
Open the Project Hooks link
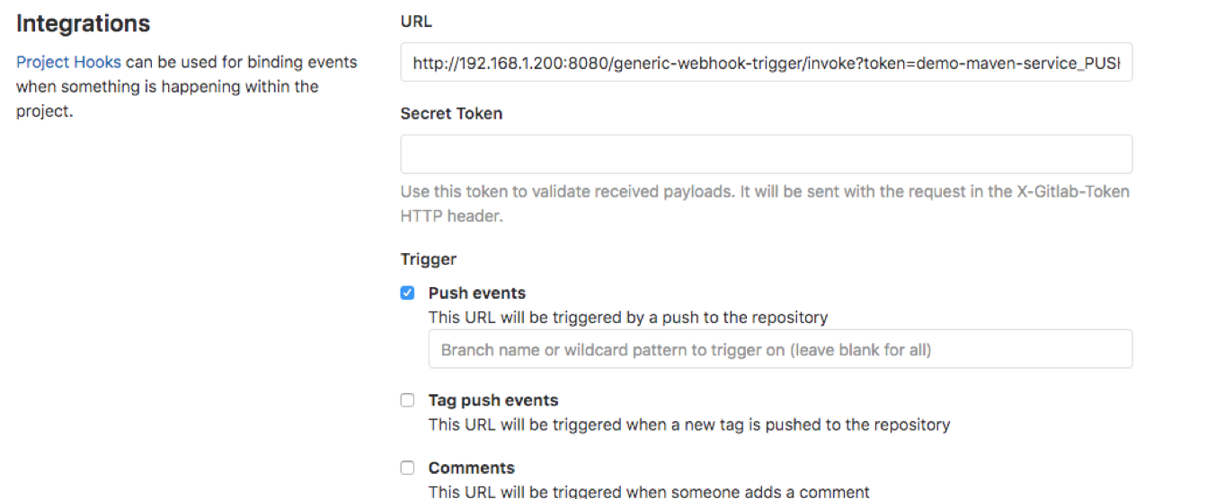click(68, 63)
